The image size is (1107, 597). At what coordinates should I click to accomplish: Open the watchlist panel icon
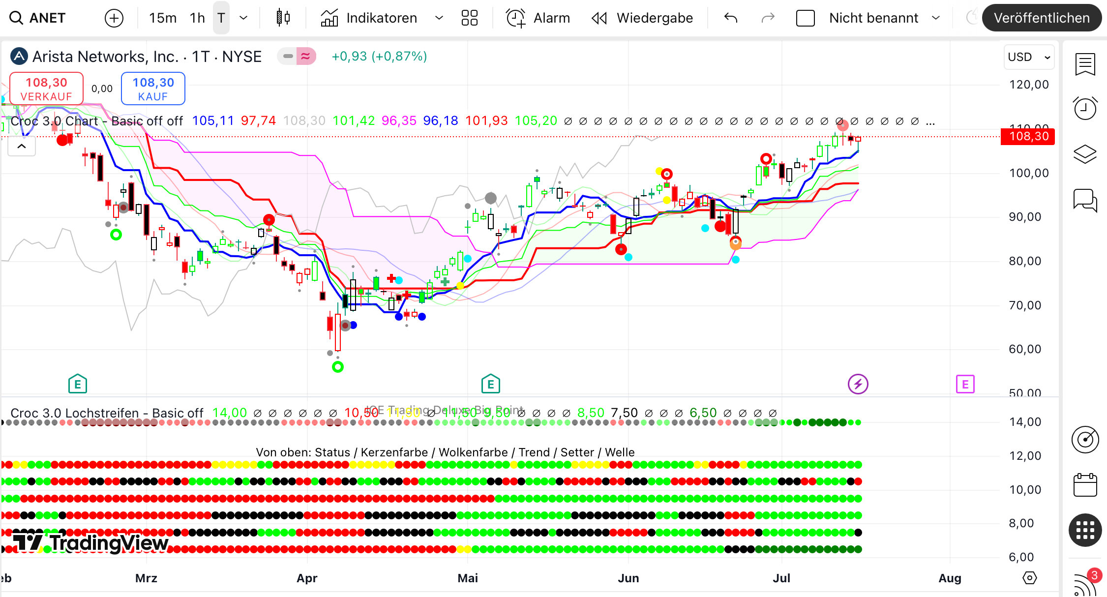point(1084,64)
